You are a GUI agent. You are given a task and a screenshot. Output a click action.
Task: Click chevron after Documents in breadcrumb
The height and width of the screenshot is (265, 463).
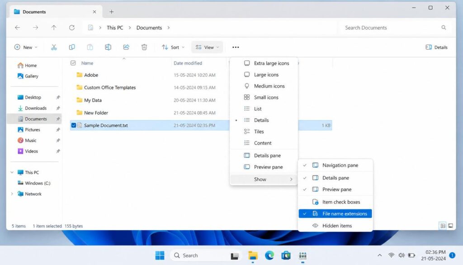(x=169, y=28)
